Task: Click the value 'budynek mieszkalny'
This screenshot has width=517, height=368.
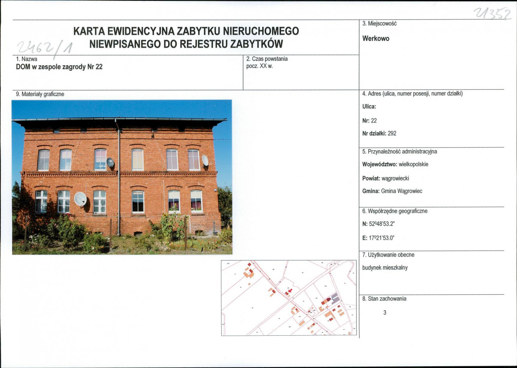Action: 385,268
